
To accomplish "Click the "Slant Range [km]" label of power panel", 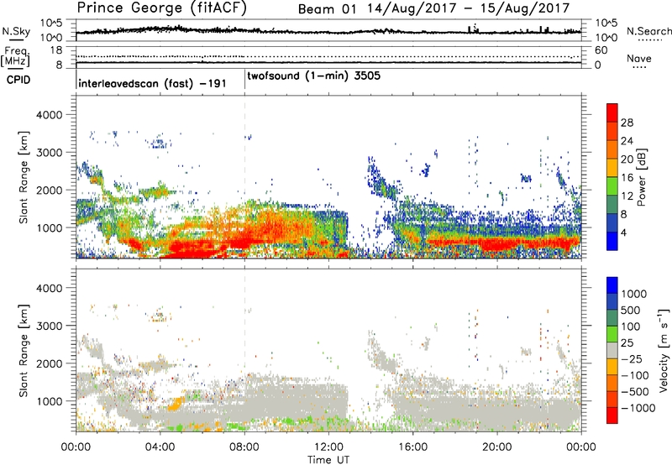I will (x=24, y=177).
